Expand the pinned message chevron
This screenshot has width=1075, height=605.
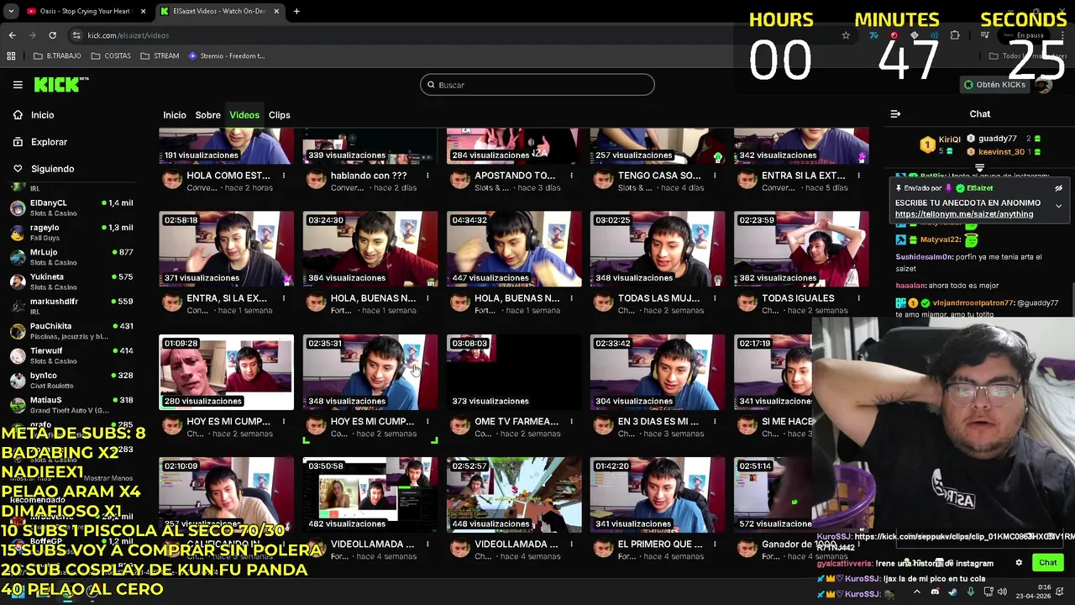point(1058,206)
